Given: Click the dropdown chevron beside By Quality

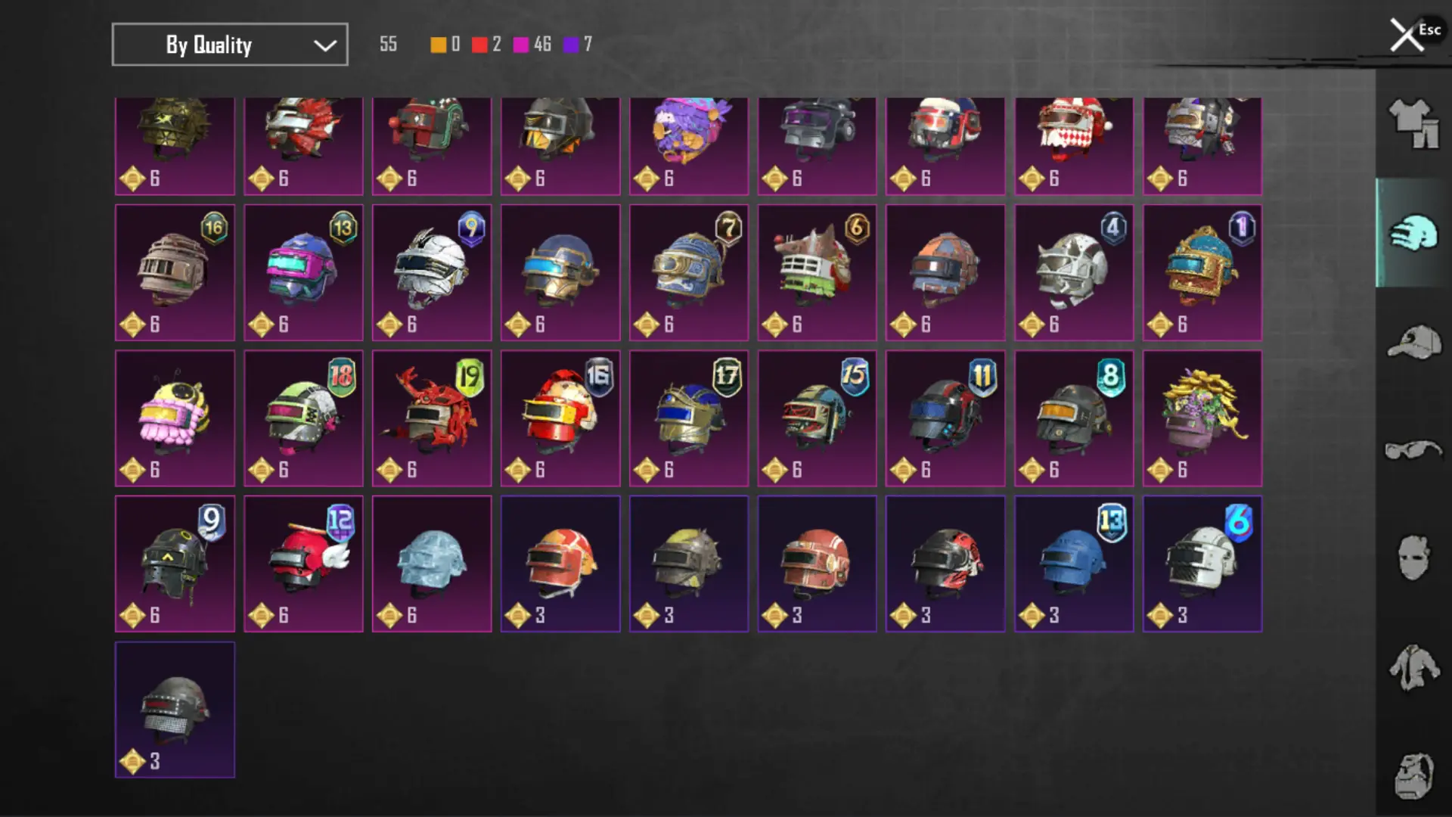Looking at the screenshot, I should pos(325,45).
